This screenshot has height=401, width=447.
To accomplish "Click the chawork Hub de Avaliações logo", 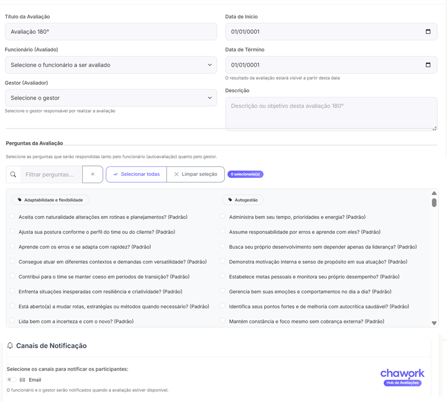I will pos(402,377).
